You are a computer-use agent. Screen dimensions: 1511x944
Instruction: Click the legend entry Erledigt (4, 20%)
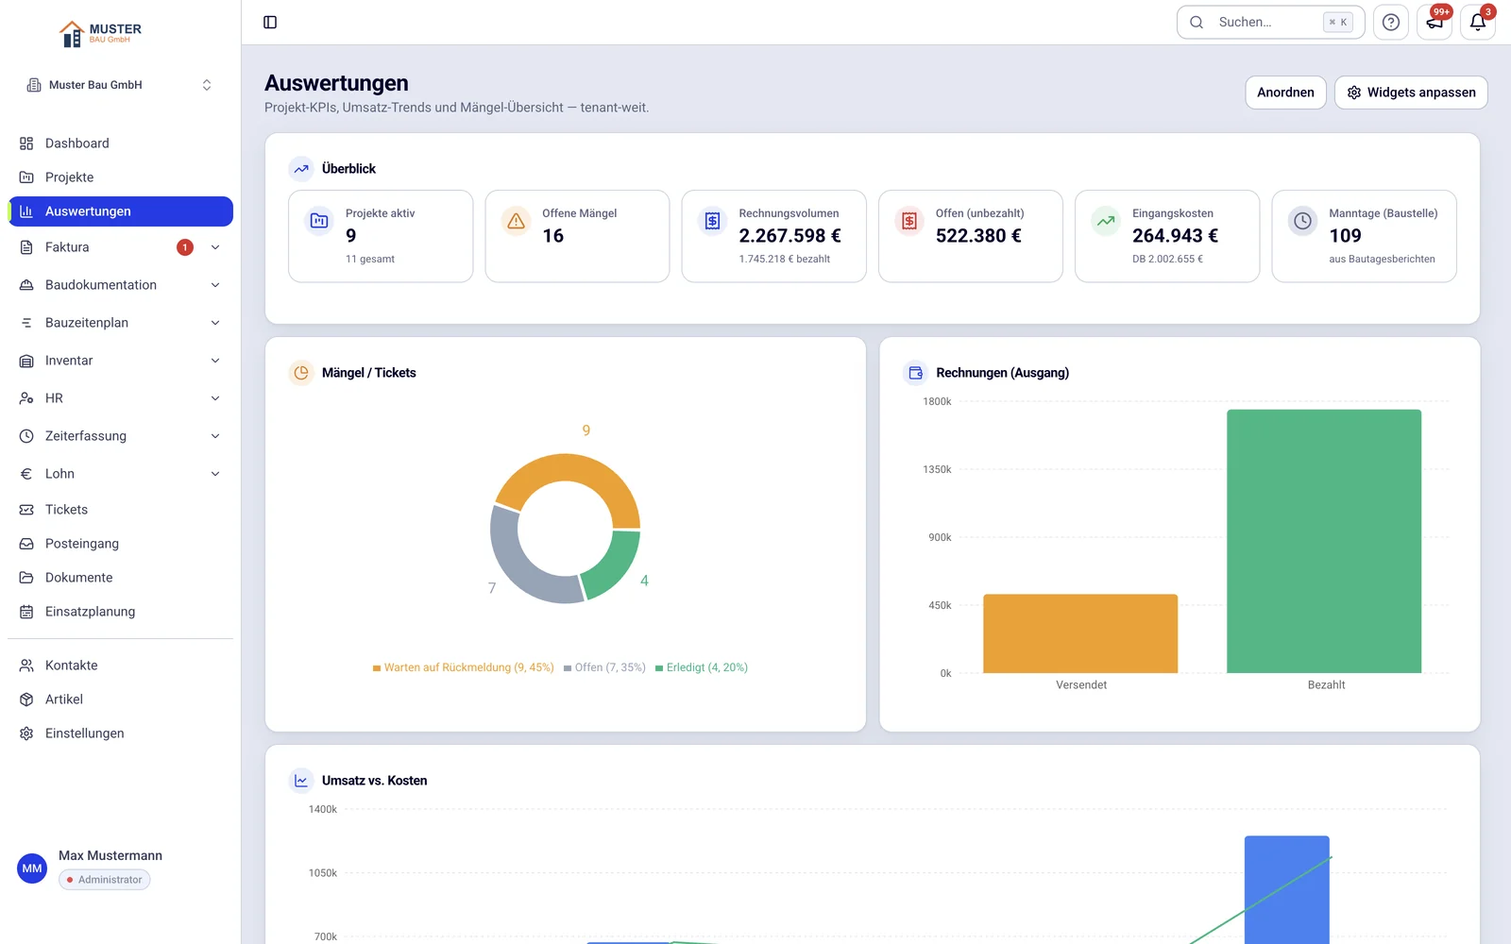[702, 667]
